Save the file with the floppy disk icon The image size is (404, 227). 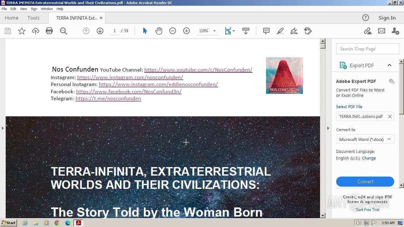pyautogui.click(x=8, y=31)
